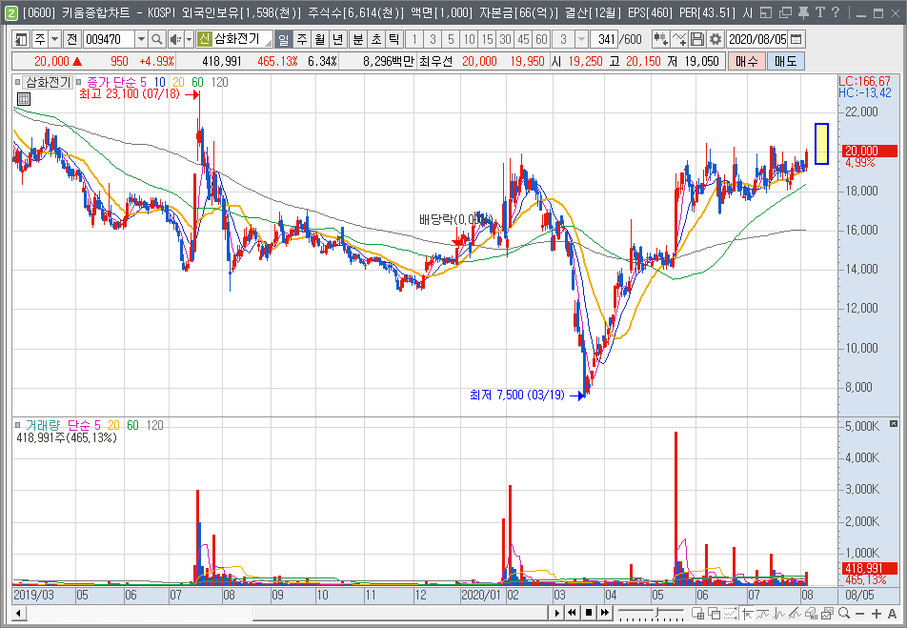Click the scroll left arrow button
The height and width of the screenshot is (628, 907).
[x=18, y=613]
